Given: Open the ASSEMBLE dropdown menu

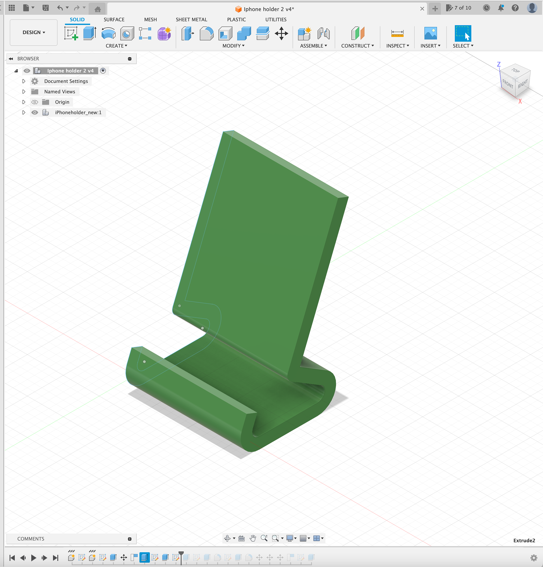Looking at the screenshot, I should pyautogui.click(x=313, y=46).
